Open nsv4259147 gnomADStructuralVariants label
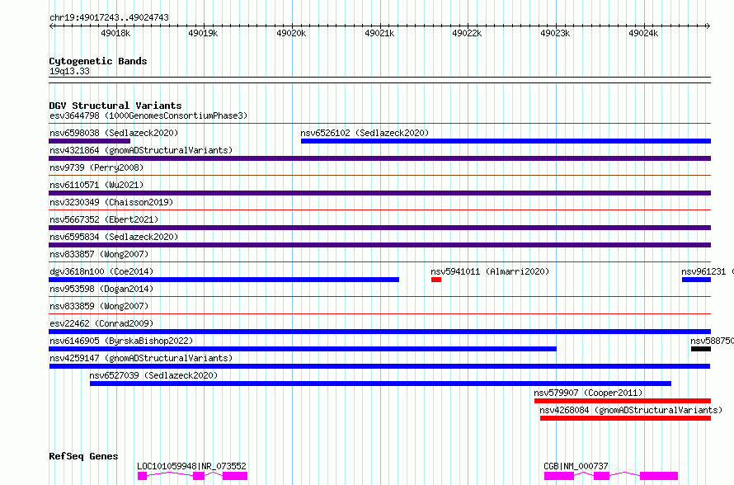This screenshot has width=734, height=485. (x=141, y=358)
